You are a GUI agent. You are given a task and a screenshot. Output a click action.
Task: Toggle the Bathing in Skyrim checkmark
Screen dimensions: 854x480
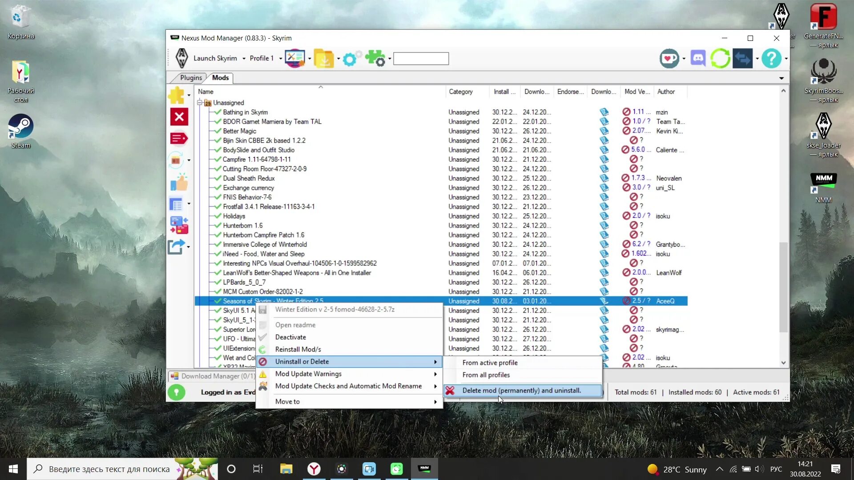218,112
